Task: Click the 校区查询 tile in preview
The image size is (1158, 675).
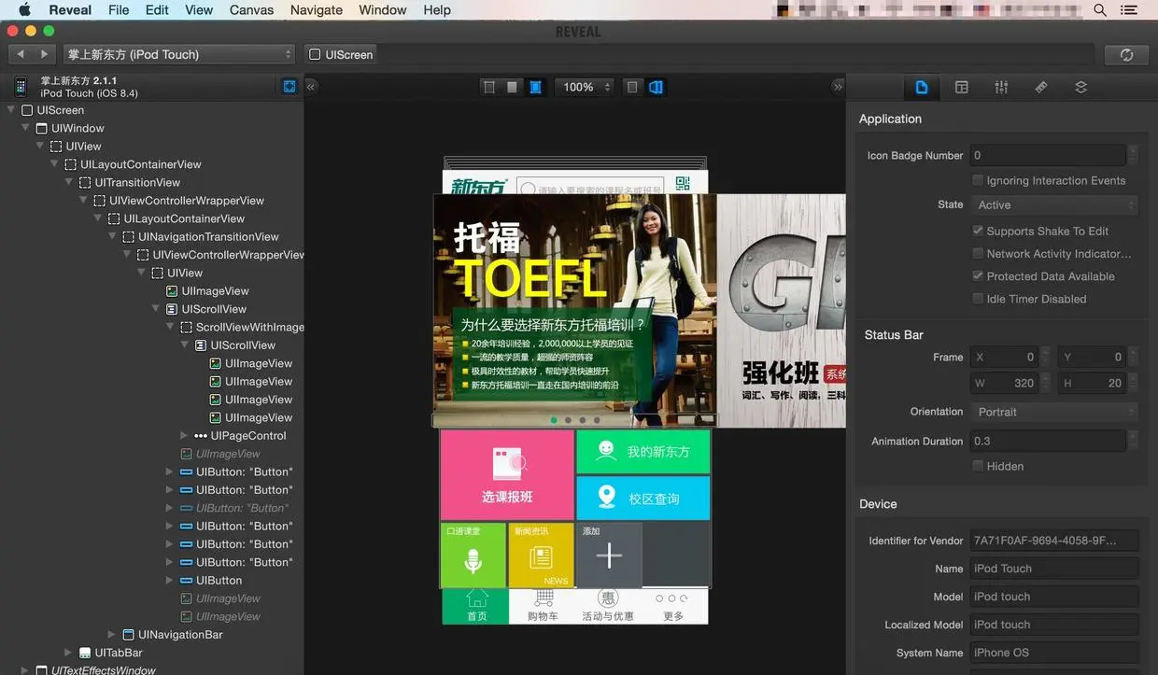Action: coord(643,498)
